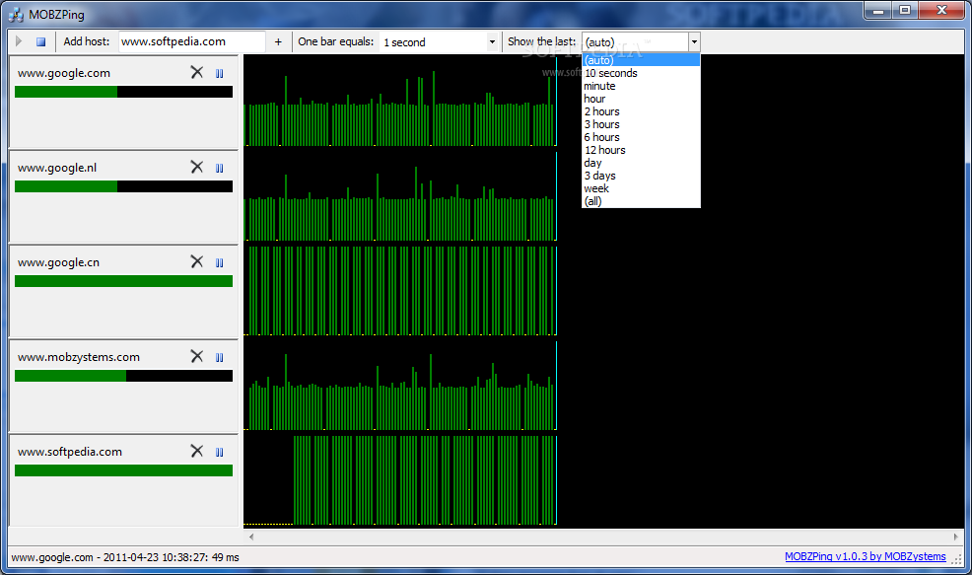This screenshot has width=972, height=575.
Task: Select 2 hours from the list
Action: point(641,111)
